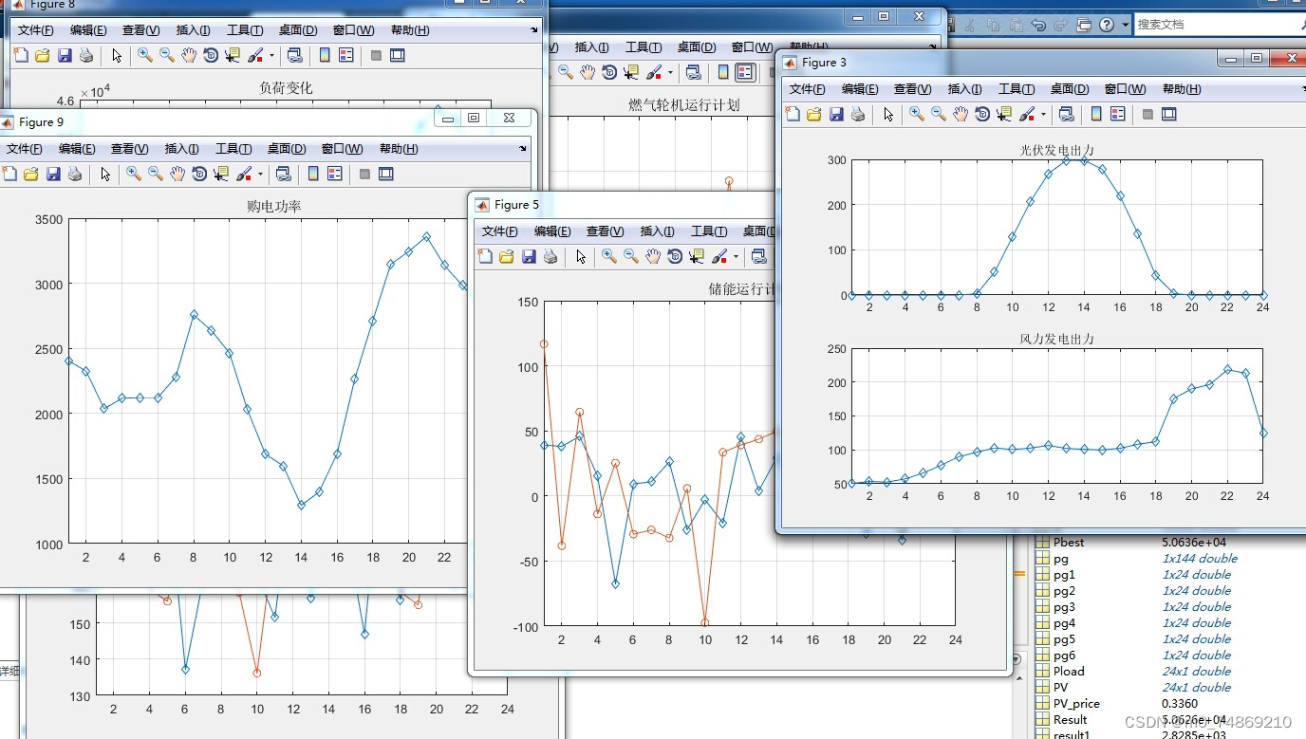The height and width of the screenshot is (739, 1306).
Task: Open brush color dropdown in Figure 3
Action: (x=1043, y=115)
